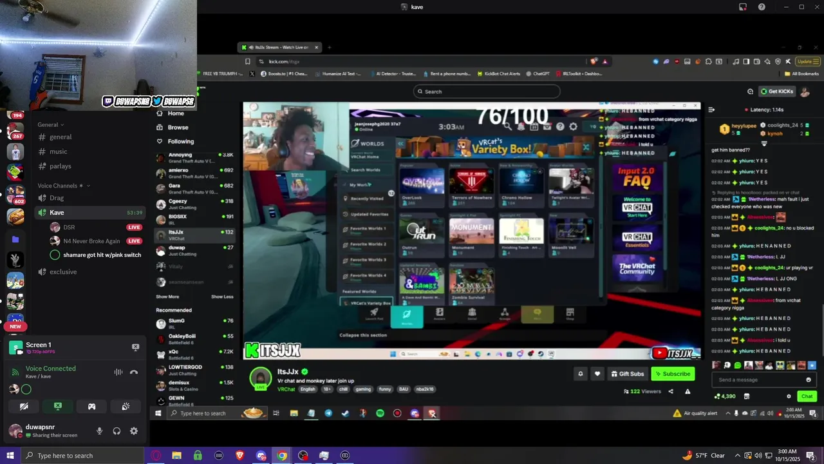Open the Discord server folder icon
824x464 pixels.
pyautogui.click(x=15, y=239)
